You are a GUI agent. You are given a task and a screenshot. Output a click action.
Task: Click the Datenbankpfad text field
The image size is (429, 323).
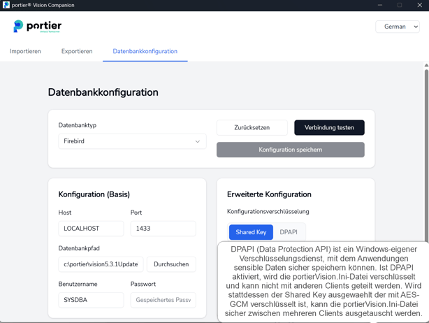click(x=101, y=264)
